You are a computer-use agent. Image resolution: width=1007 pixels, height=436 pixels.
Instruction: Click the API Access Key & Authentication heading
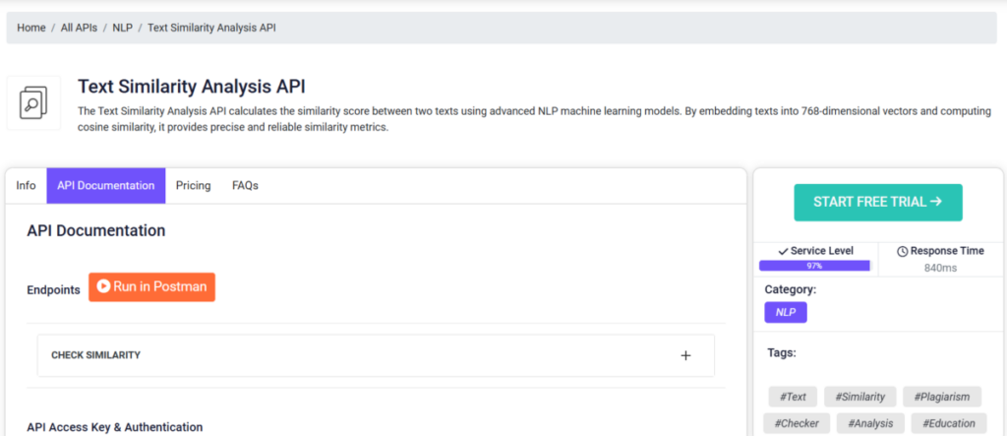point(115,427)
